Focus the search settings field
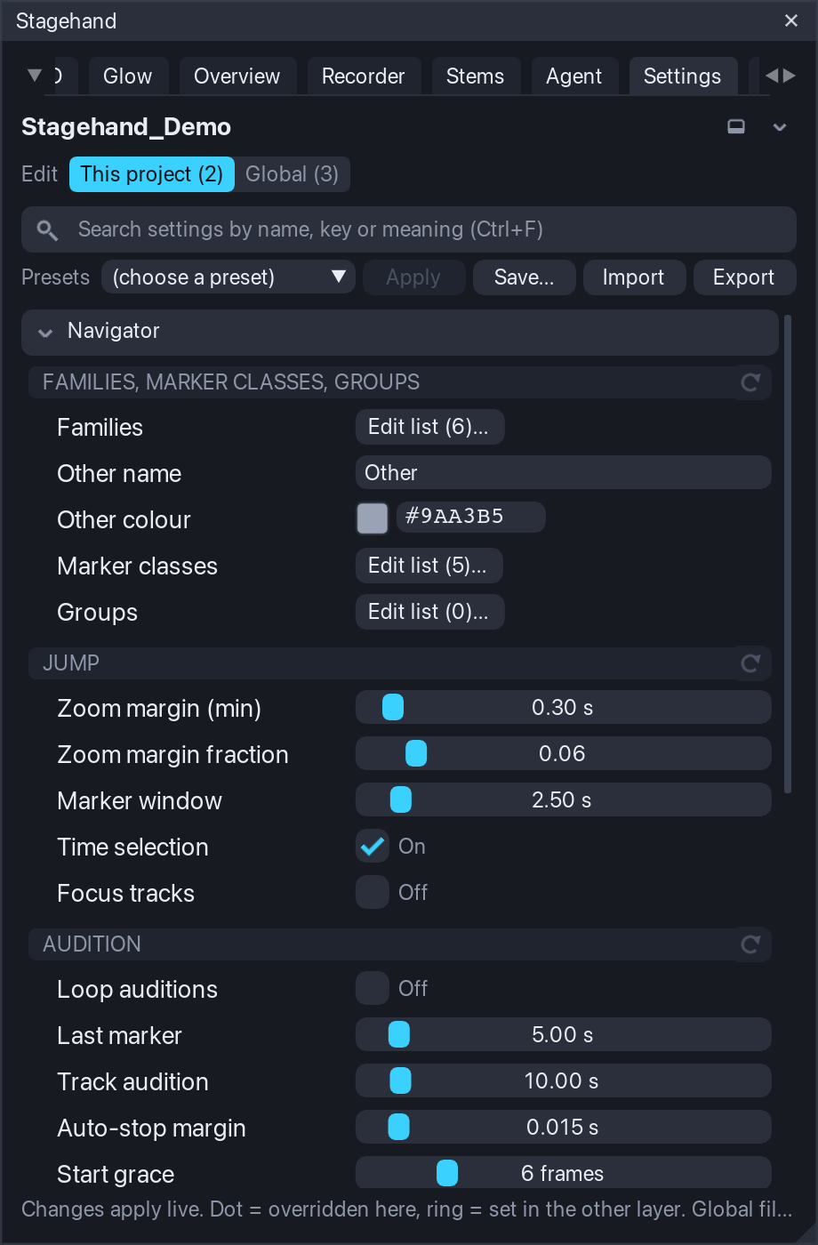The width and height of the screenshot is (818, 1245). (409, 229)
